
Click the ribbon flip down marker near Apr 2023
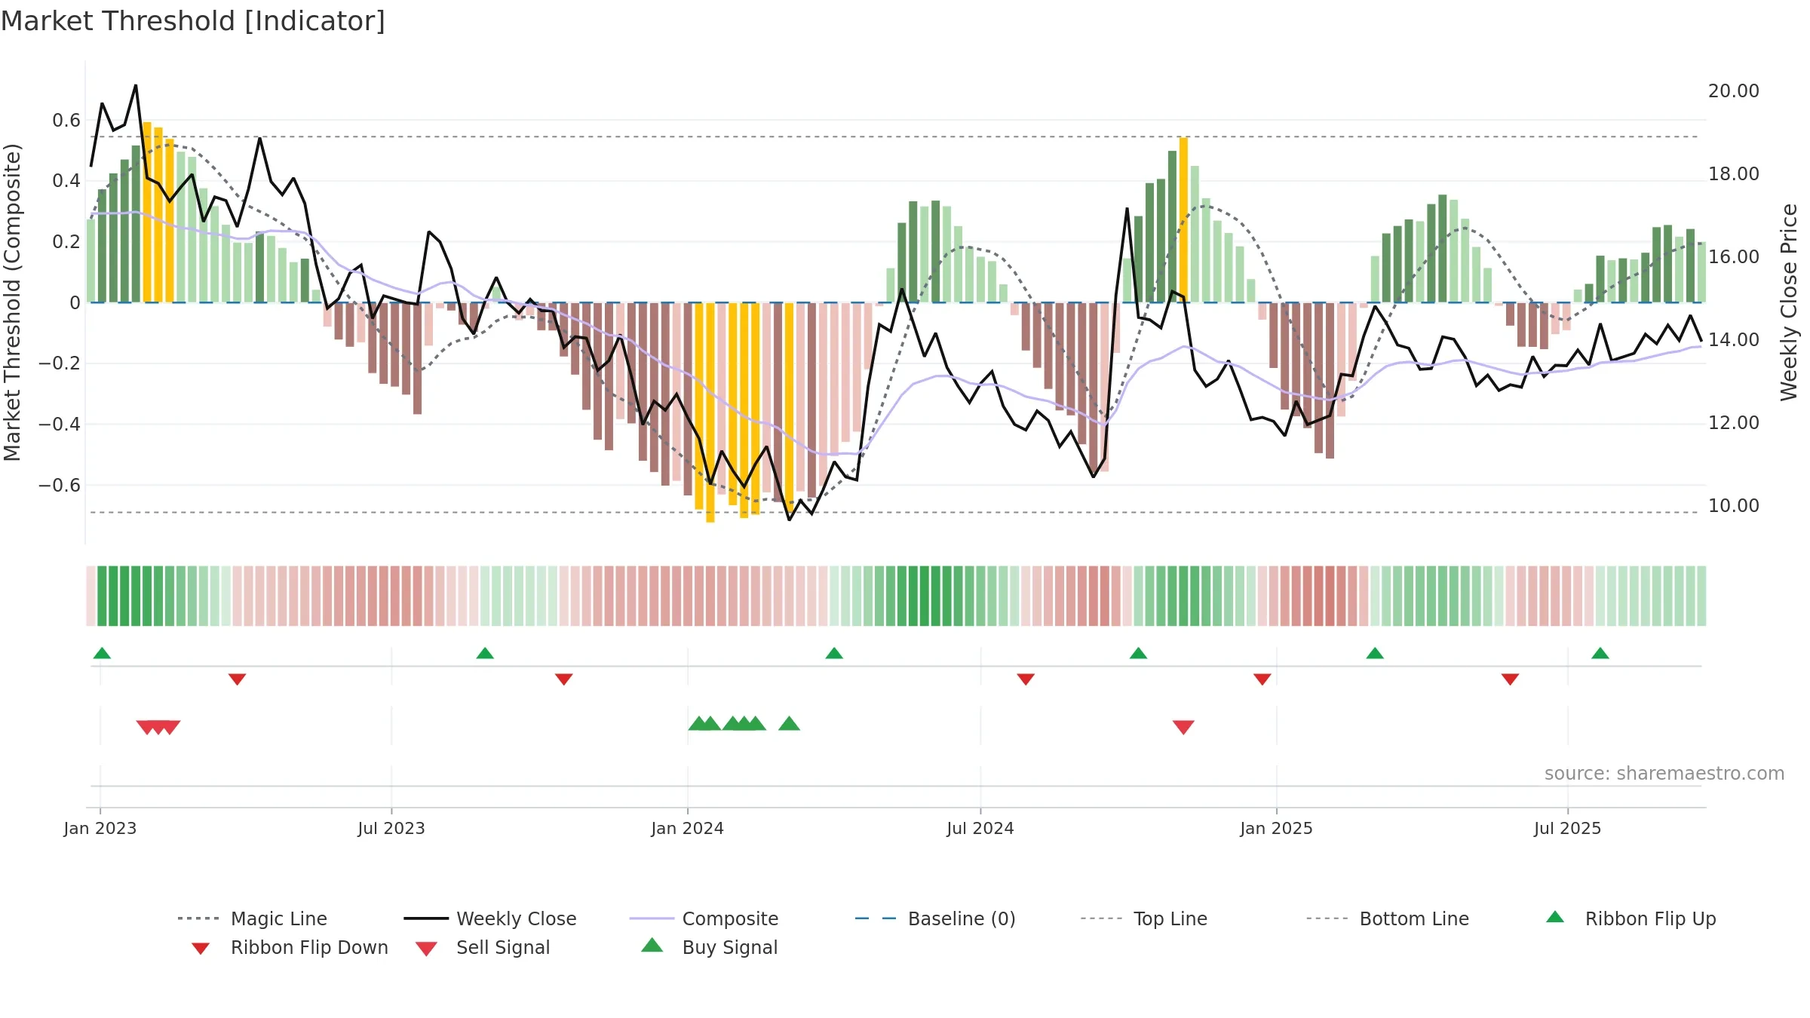[237, 679]
